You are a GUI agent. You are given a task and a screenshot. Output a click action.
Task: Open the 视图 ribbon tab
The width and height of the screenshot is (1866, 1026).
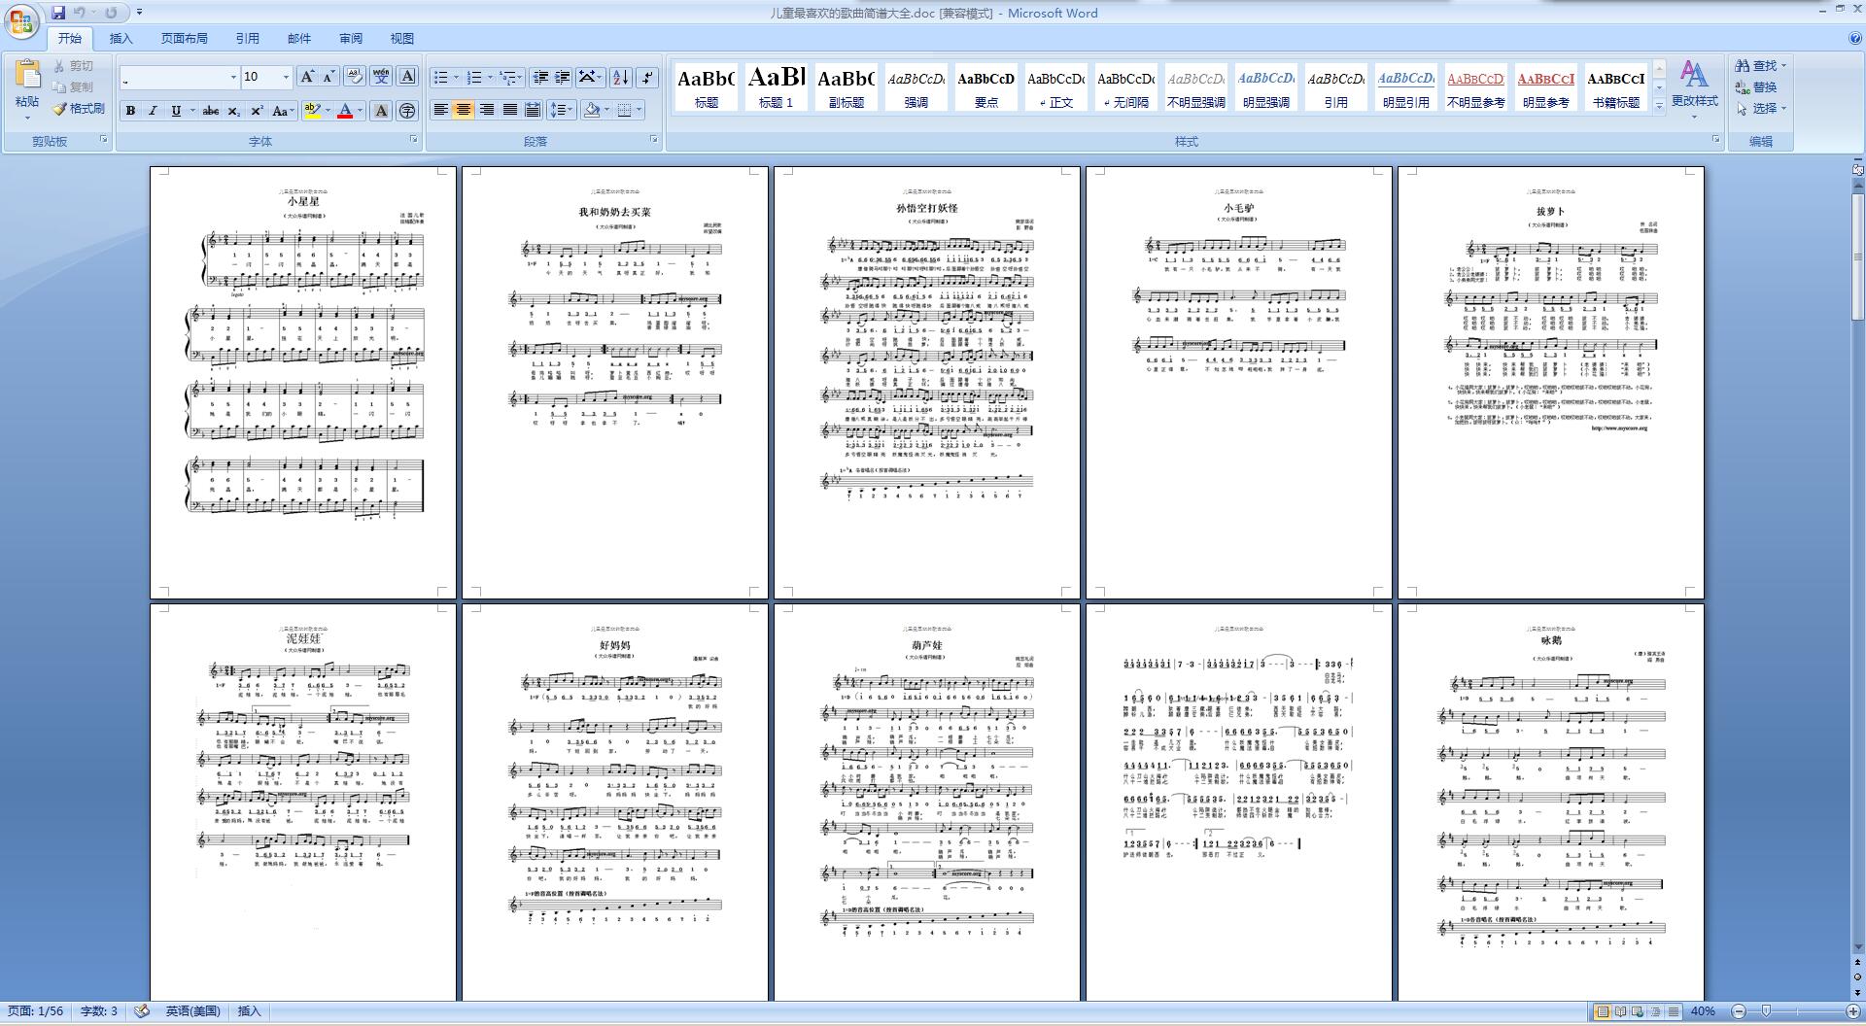click(401, 38)
